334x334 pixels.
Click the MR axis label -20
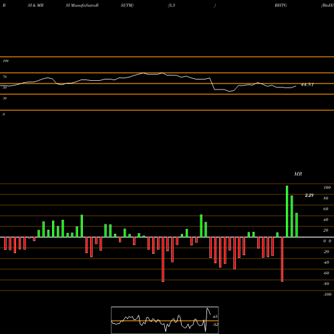(x=326, y=252)
